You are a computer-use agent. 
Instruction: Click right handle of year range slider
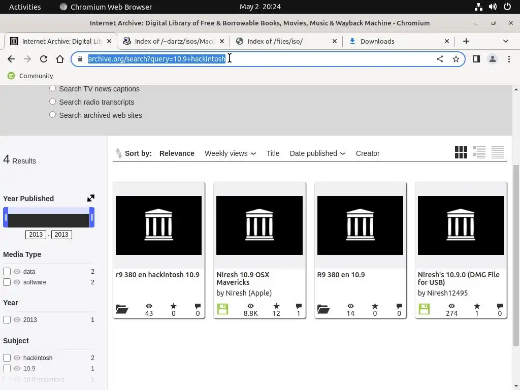coord(92,217)
